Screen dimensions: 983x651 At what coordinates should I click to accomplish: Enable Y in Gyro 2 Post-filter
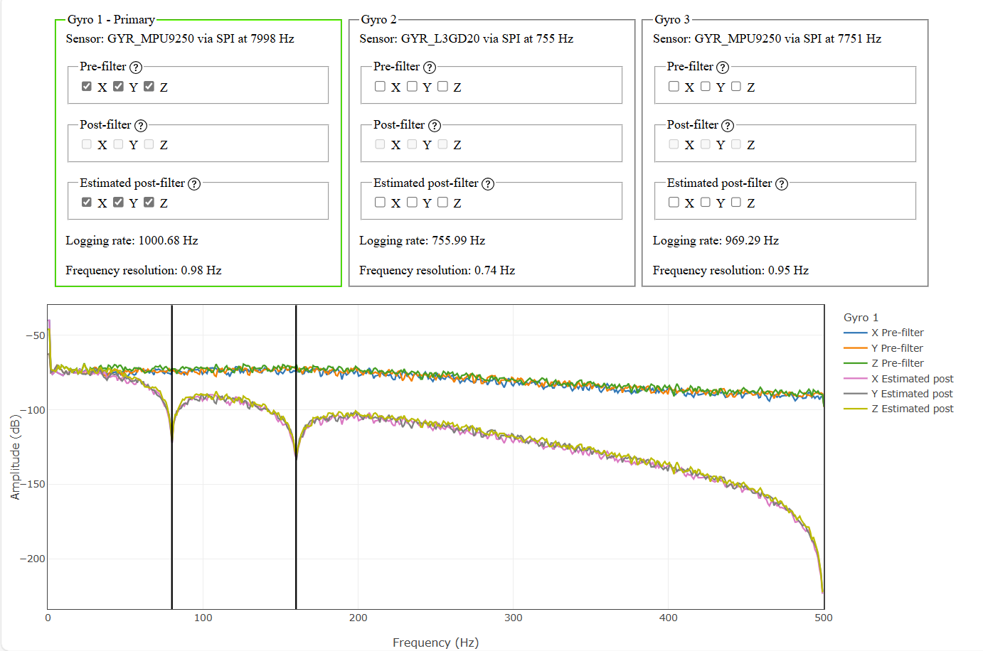[x=411, y=144]
